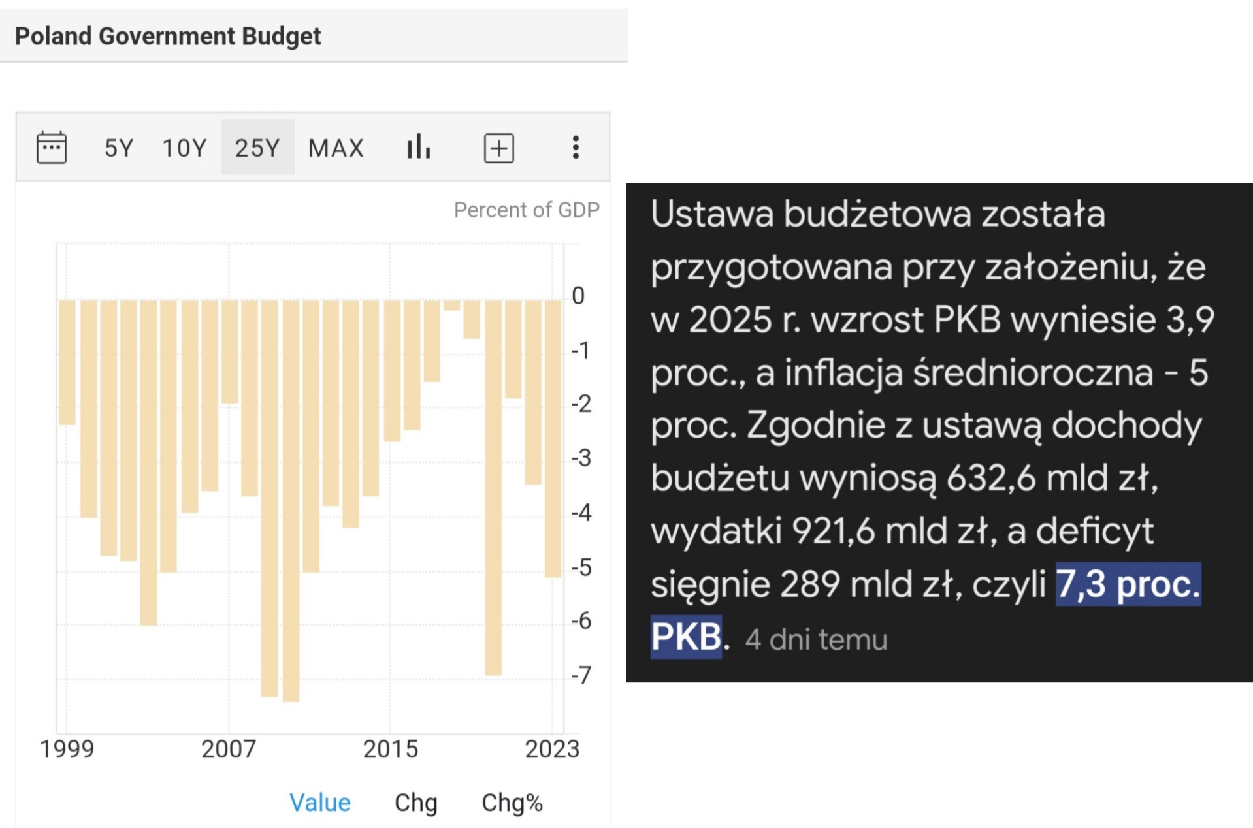Click the Poland Government Budget heading
The height and width of the screenshot is (828, 1253).
[168, 37]
